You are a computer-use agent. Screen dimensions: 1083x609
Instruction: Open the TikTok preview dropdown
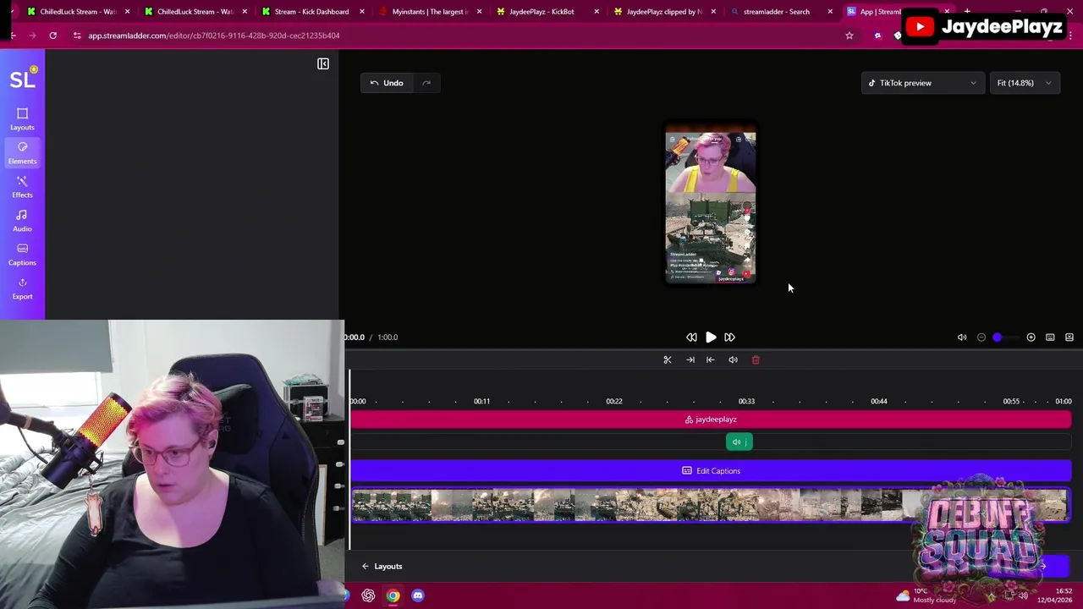coord(922,83)
